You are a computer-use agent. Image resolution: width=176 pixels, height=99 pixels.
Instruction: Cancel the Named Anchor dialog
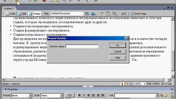point(118,51)
